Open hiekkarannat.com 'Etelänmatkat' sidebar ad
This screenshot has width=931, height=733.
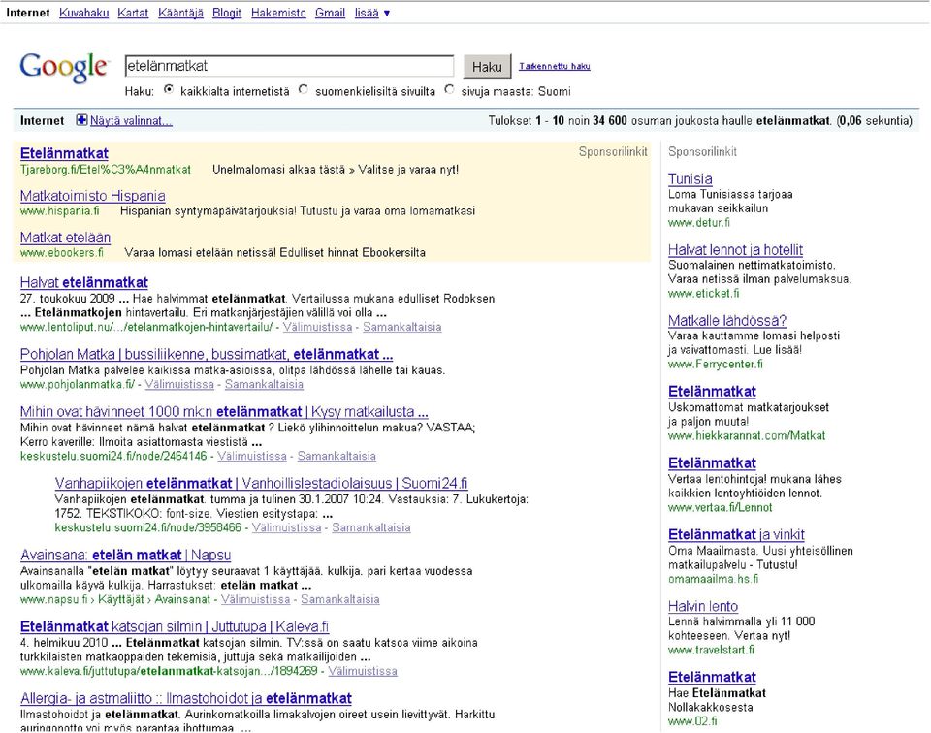point(712,392)
